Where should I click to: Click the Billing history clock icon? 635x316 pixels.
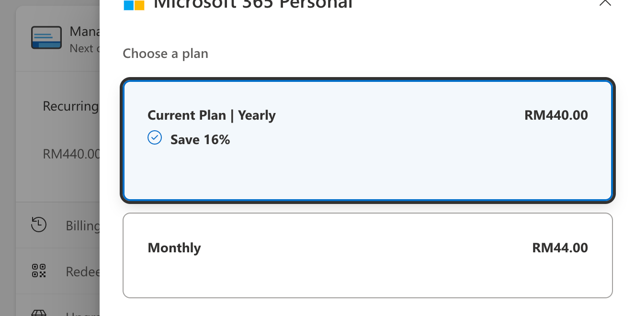39,225
